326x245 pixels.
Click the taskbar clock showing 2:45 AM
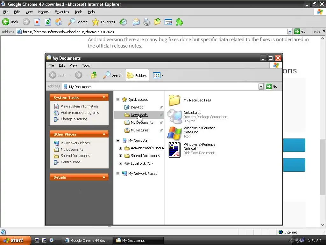click(314, 240)
